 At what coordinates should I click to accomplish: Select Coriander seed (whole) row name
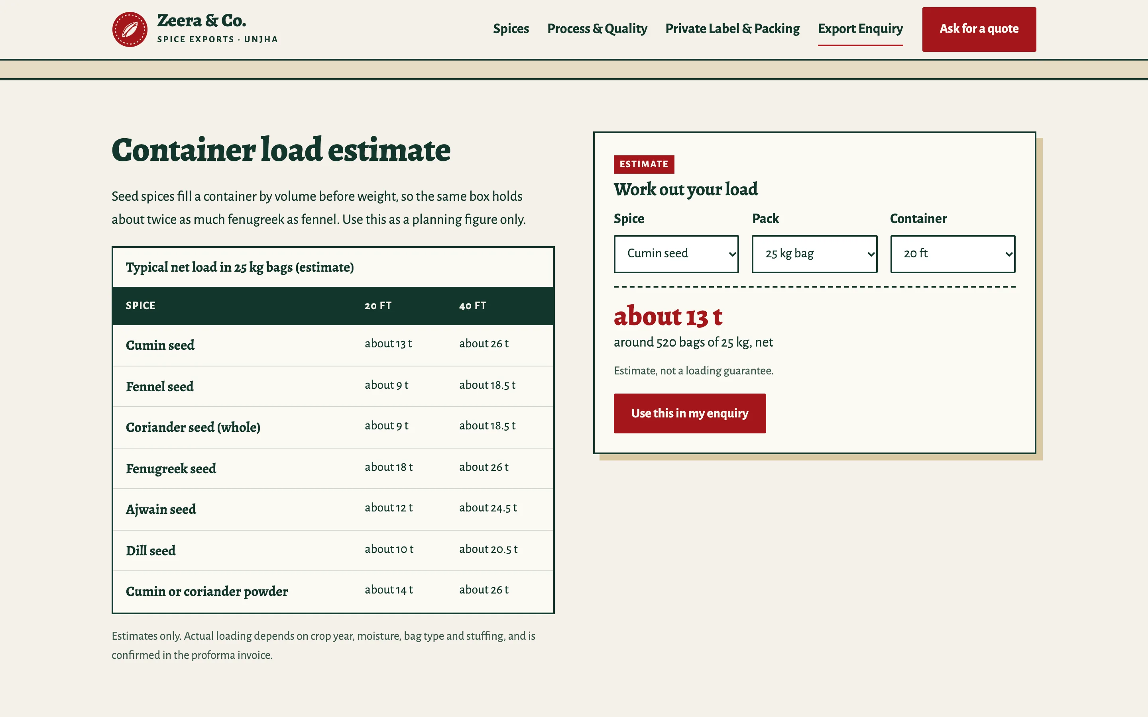pos(193,427)
